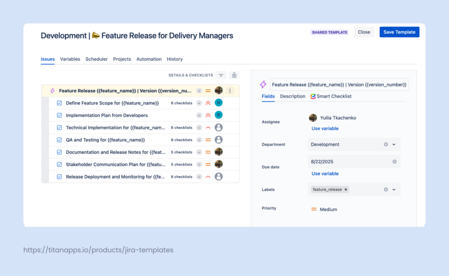Click high priority arrow on Release Deployment row
This screenshot has width=449, height=276.
tap(208, 177)
